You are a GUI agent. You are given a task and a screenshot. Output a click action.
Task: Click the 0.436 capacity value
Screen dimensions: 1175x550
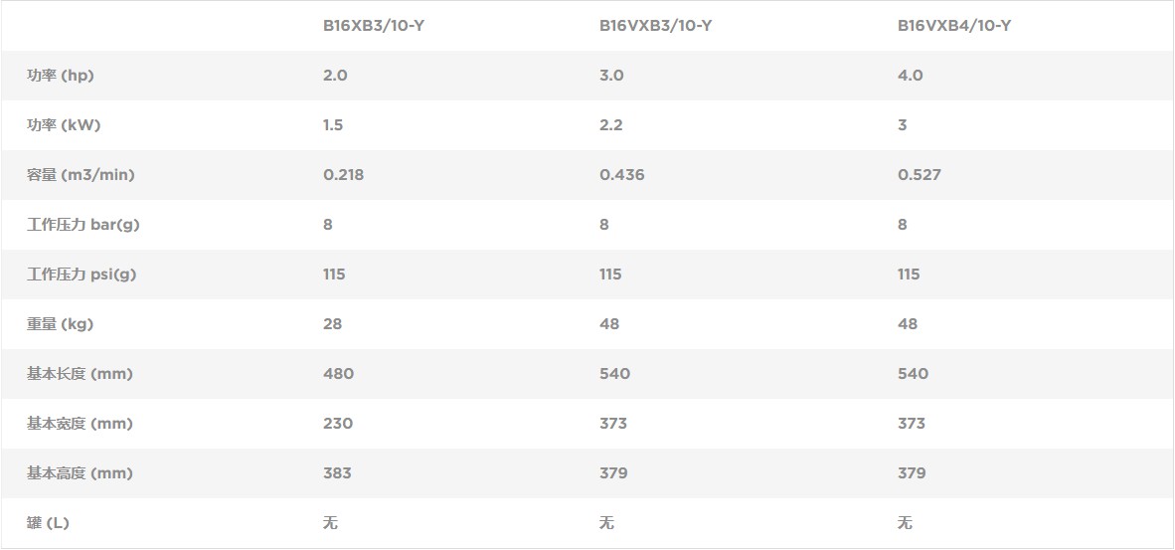[622, 175]
